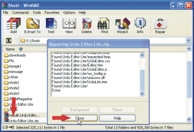Click the disabled Background button
Screen dimensions: 194x132
80,110
